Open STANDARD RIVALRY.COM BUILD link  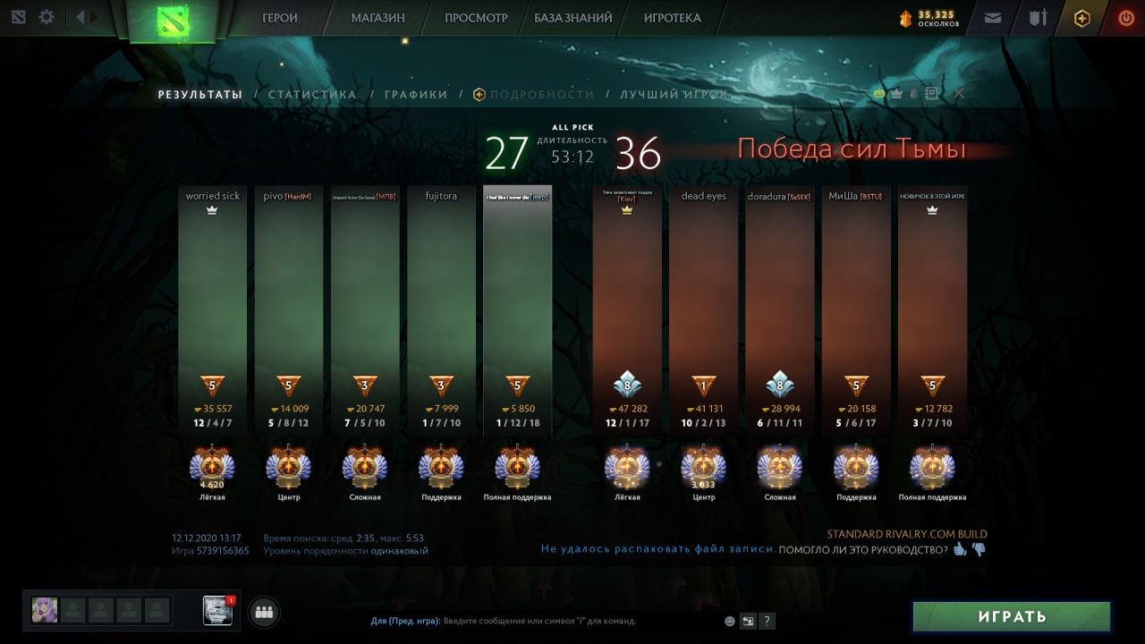pyautogui.click(x=907, y=534)
